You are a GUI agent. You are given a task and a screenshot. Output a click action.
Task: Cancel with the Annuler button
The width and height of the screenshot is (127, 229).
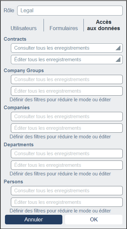point(34,219)
